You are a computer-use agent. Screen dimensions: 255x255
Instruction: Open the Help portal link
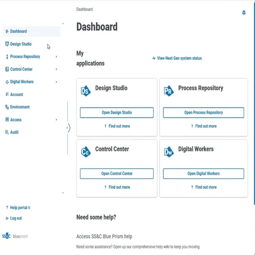(18, 208)
